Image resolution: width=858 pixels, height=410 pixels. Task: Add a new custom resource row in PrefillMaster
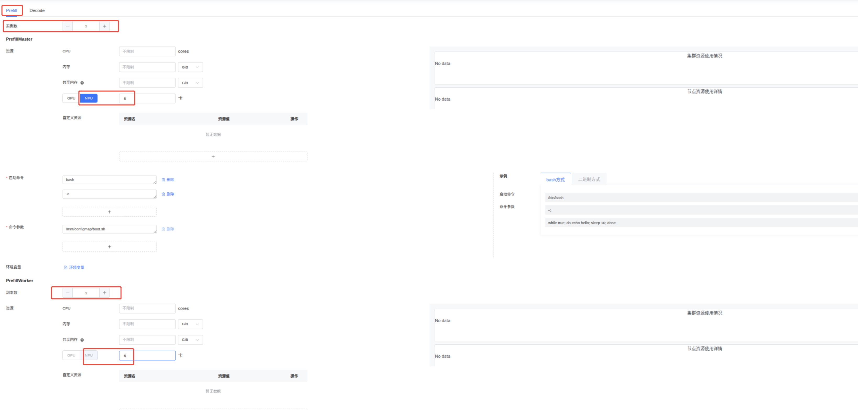(x=213, y=157)
